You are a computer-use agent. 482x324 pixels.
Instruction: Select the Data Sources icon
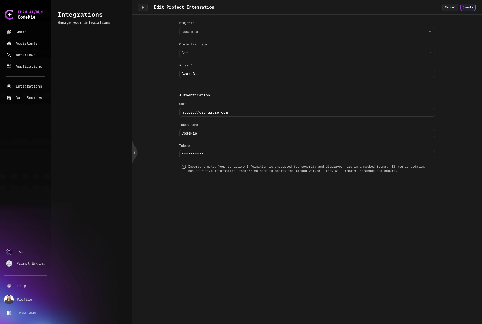[9, 98]
